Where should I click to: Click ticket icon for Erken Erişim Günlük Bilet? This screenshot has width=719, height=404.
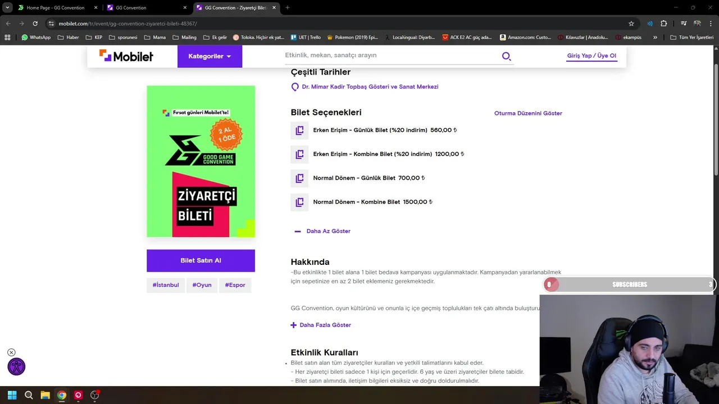pyautogui.click(x=299, y=130)
